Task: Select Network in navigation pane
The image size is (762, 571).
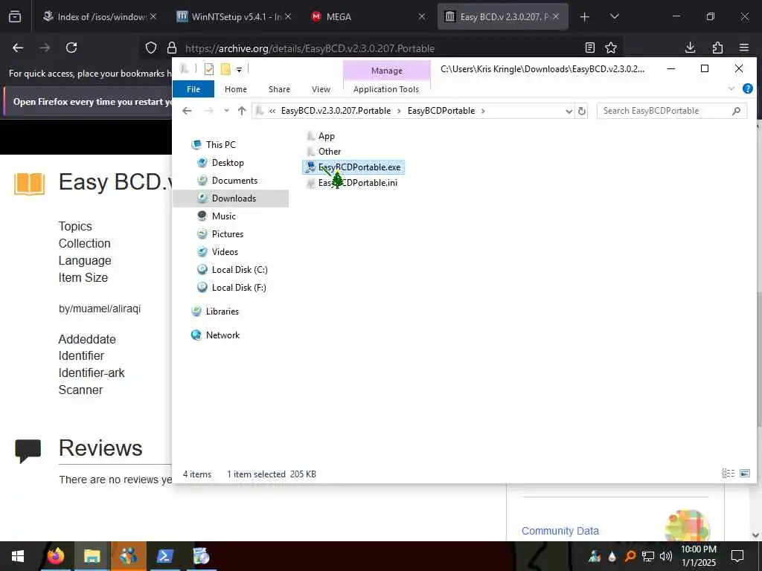Action: [215, 335]
